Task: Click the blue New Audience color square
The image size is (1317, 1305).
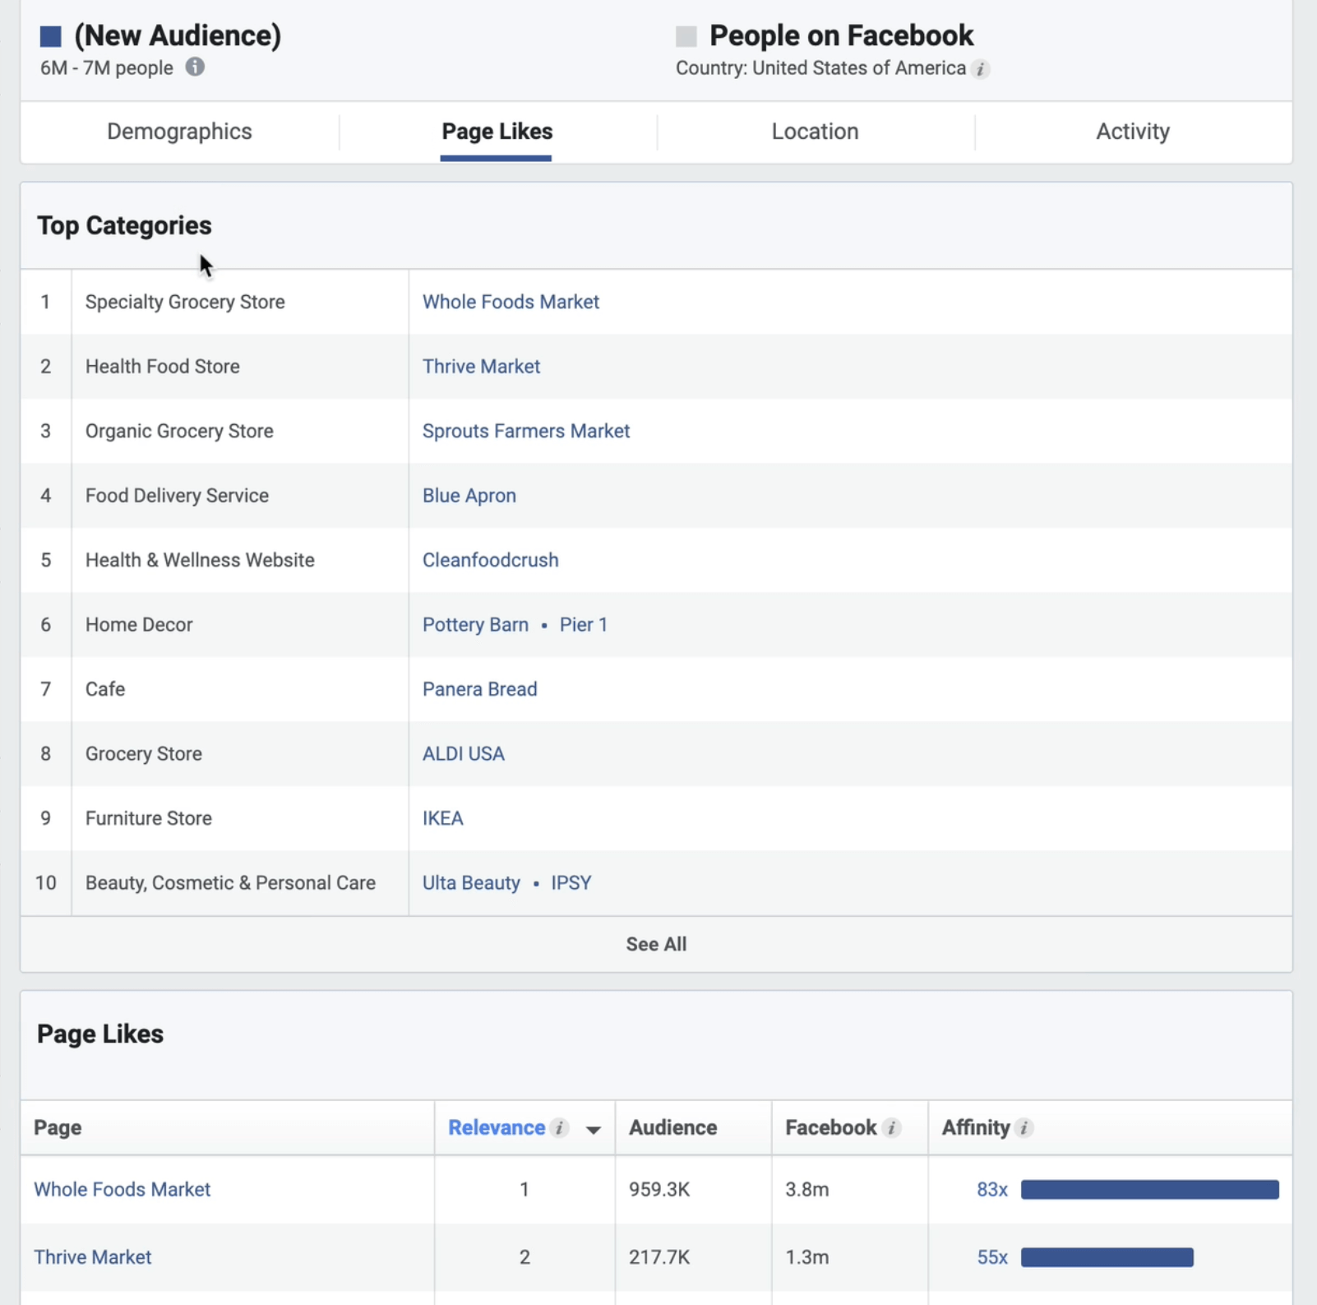Action: (51, 36)
